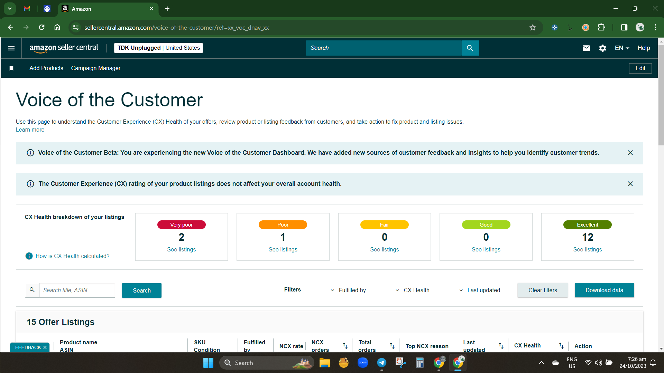Reload the page in Chrome

[x=41, y=27]
